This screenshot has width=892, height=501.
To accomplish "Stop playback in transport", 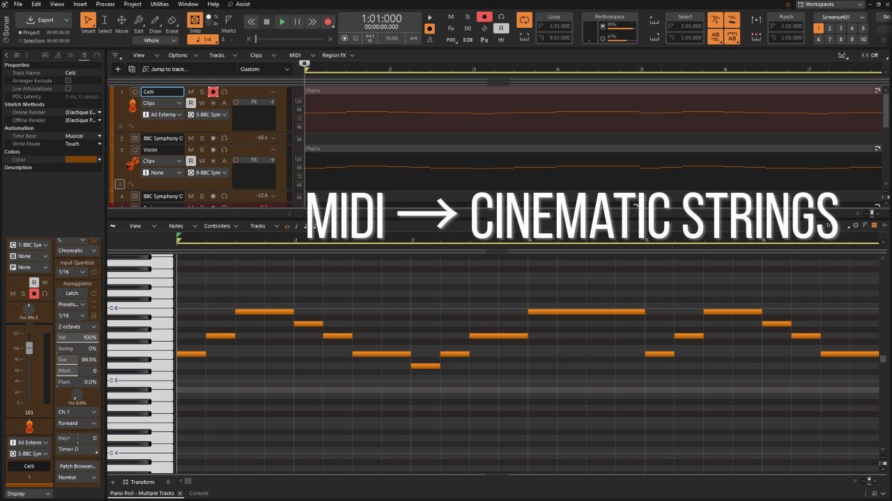I will pos(266,22).
